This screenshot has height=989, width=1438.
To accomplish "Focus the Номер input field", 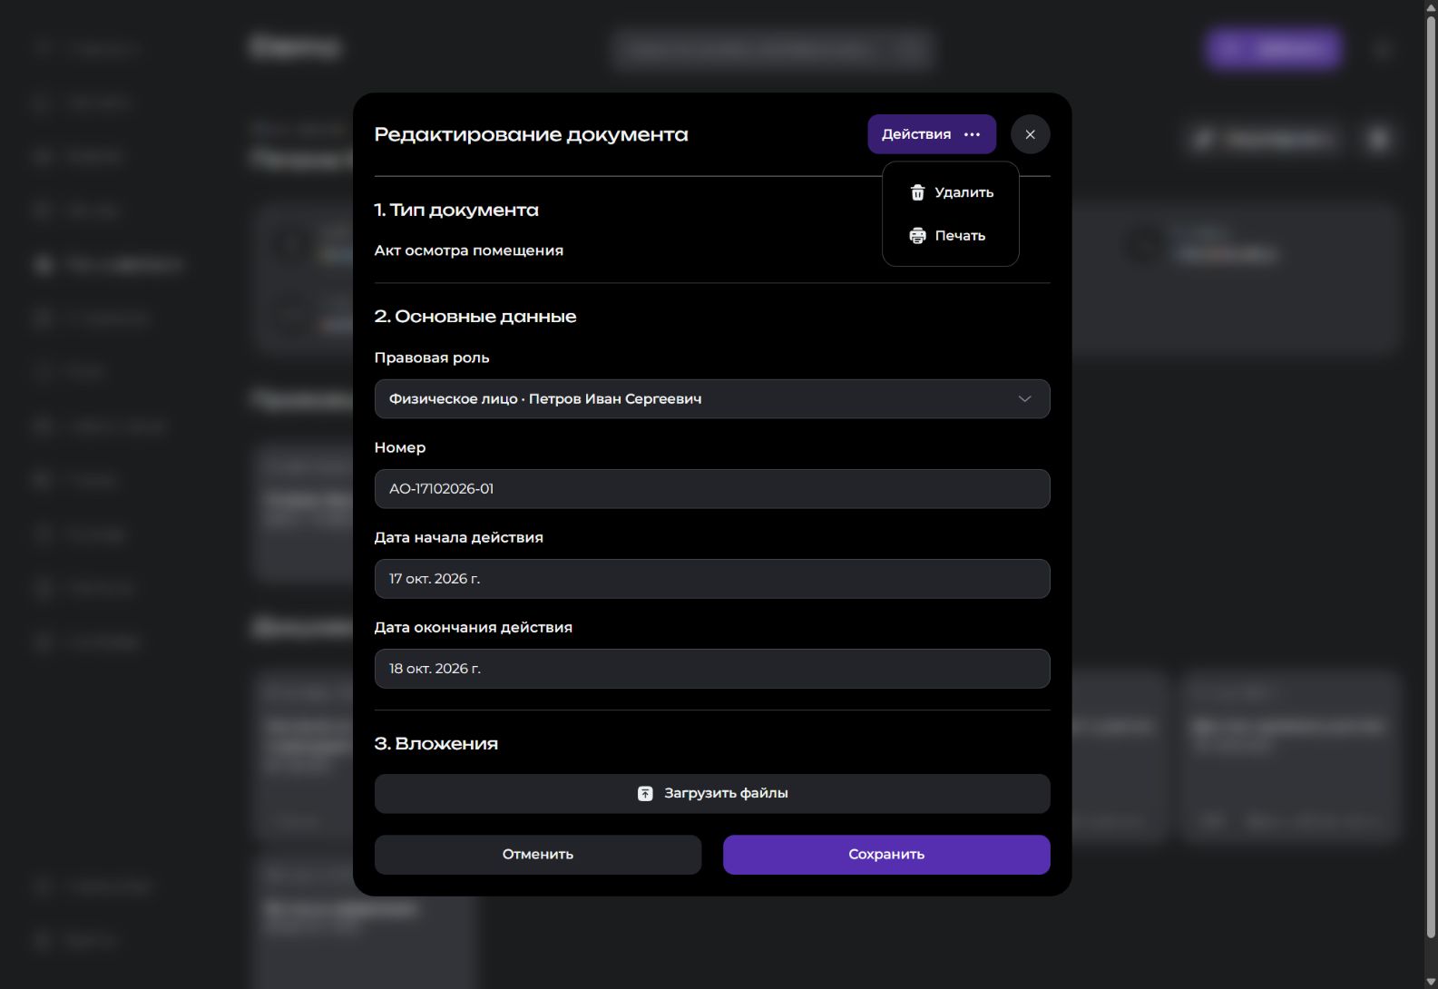I will tap(712, 489).
